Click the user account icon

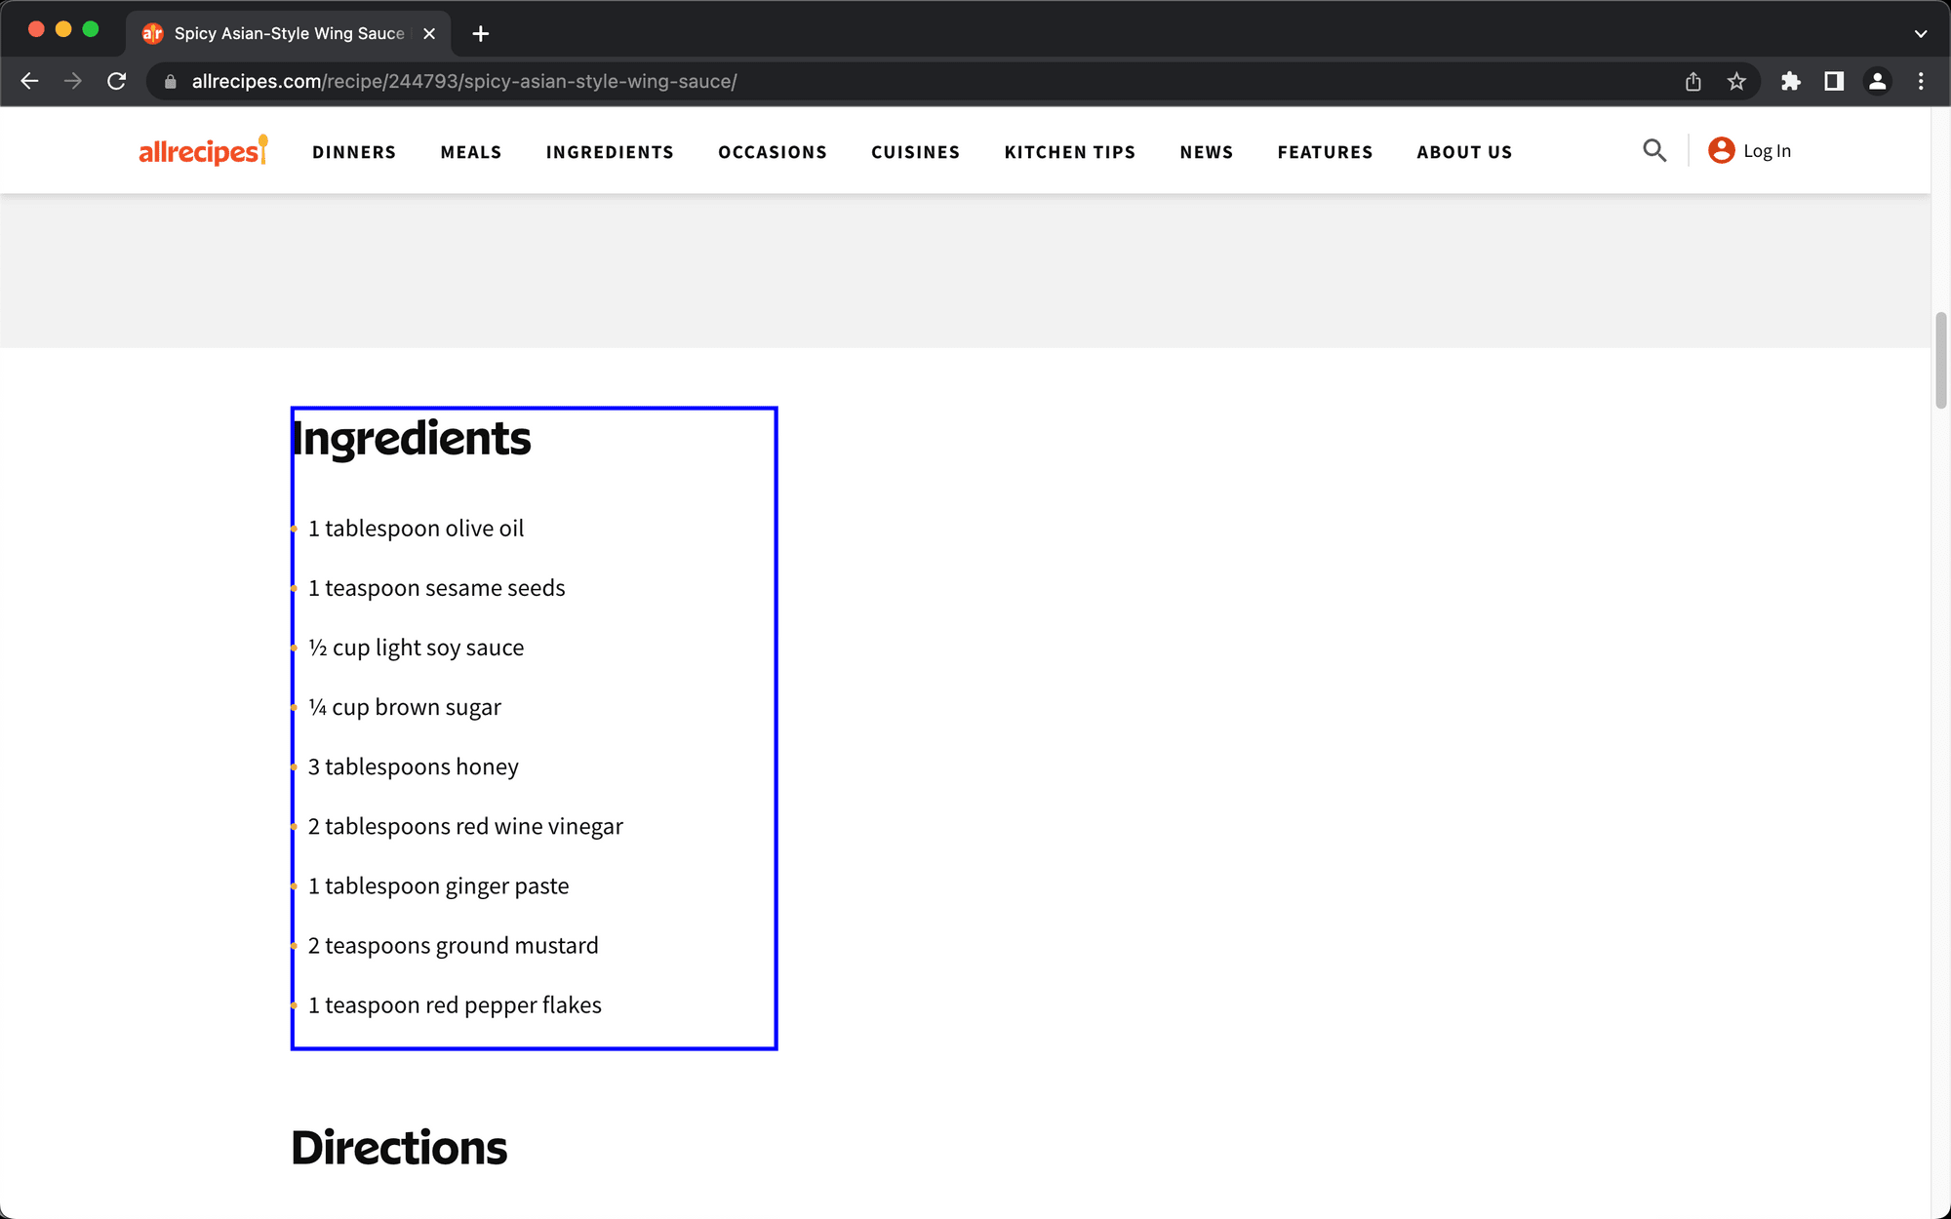pos(1717,150)
